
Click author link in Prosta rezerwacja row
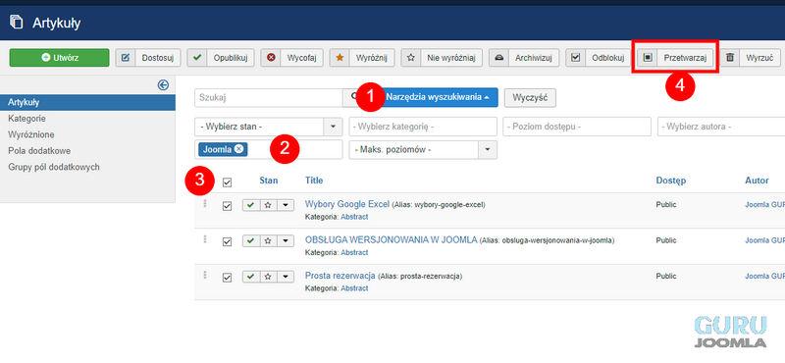(765, 276)
